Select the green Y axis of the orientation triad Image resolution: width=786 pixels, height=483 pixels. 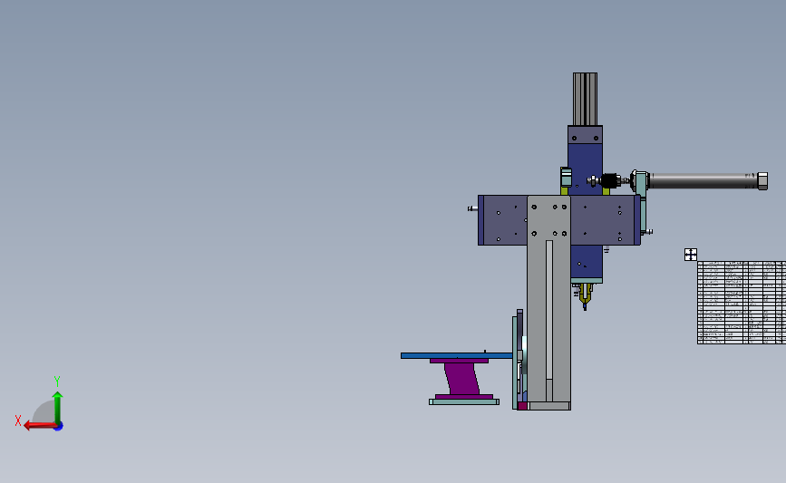[57, 409]
